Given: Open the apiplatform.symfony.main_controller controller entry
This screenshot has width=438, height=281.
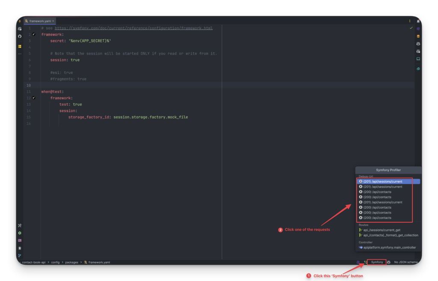Looking at the screenshot, I should [x=388, y=248].
